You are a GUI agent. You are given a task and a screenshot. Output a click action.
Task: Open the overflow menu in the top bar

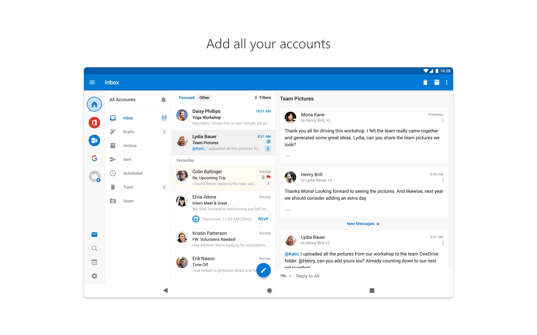click(x=447, y=82)
